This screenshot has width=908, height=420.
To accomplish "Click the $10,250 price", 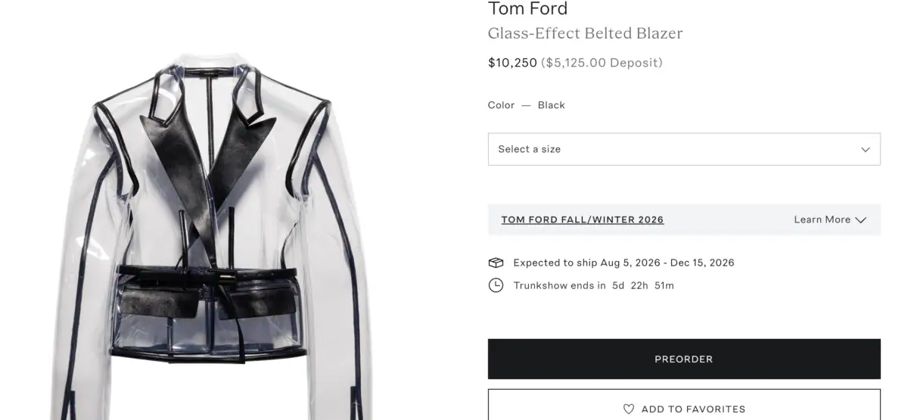I will pos(512,63).
